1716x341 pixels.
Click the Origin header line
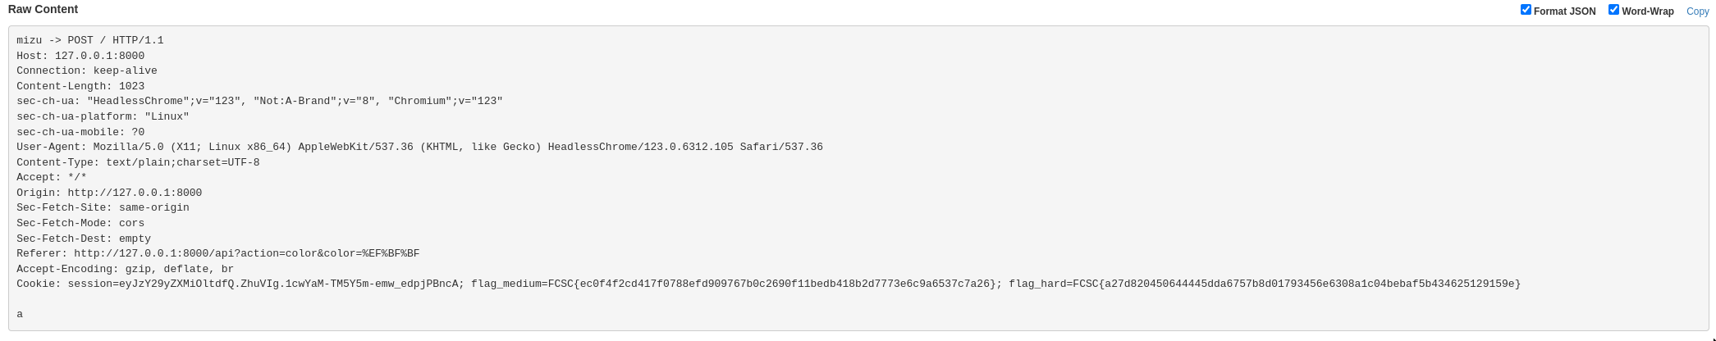pyautogui.click(x=109, y=193)
